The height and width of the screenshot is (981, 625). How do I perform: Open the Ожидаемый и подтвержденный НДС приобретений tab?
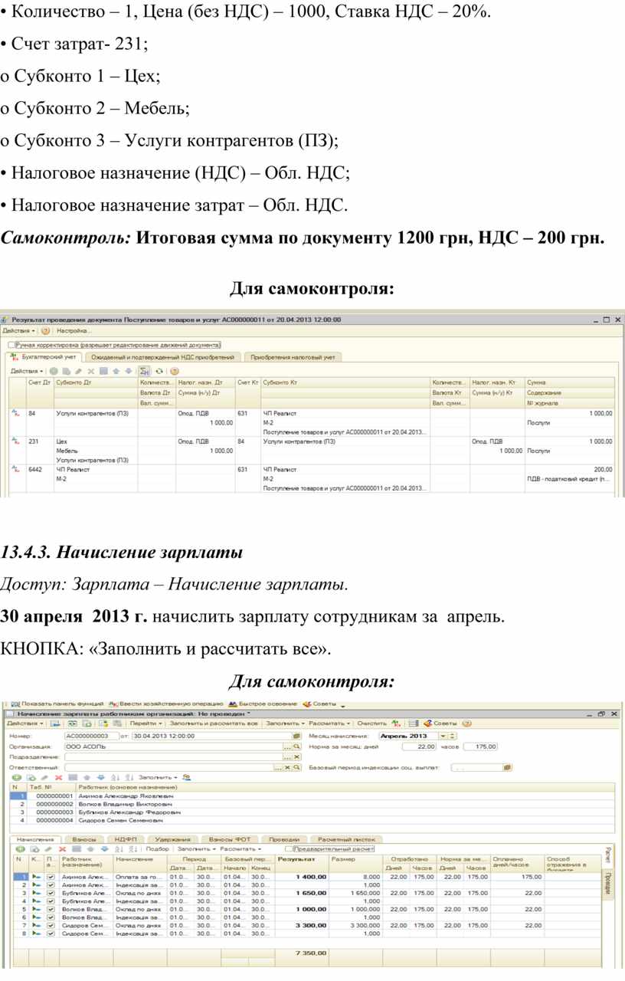(x=163, y=357)
